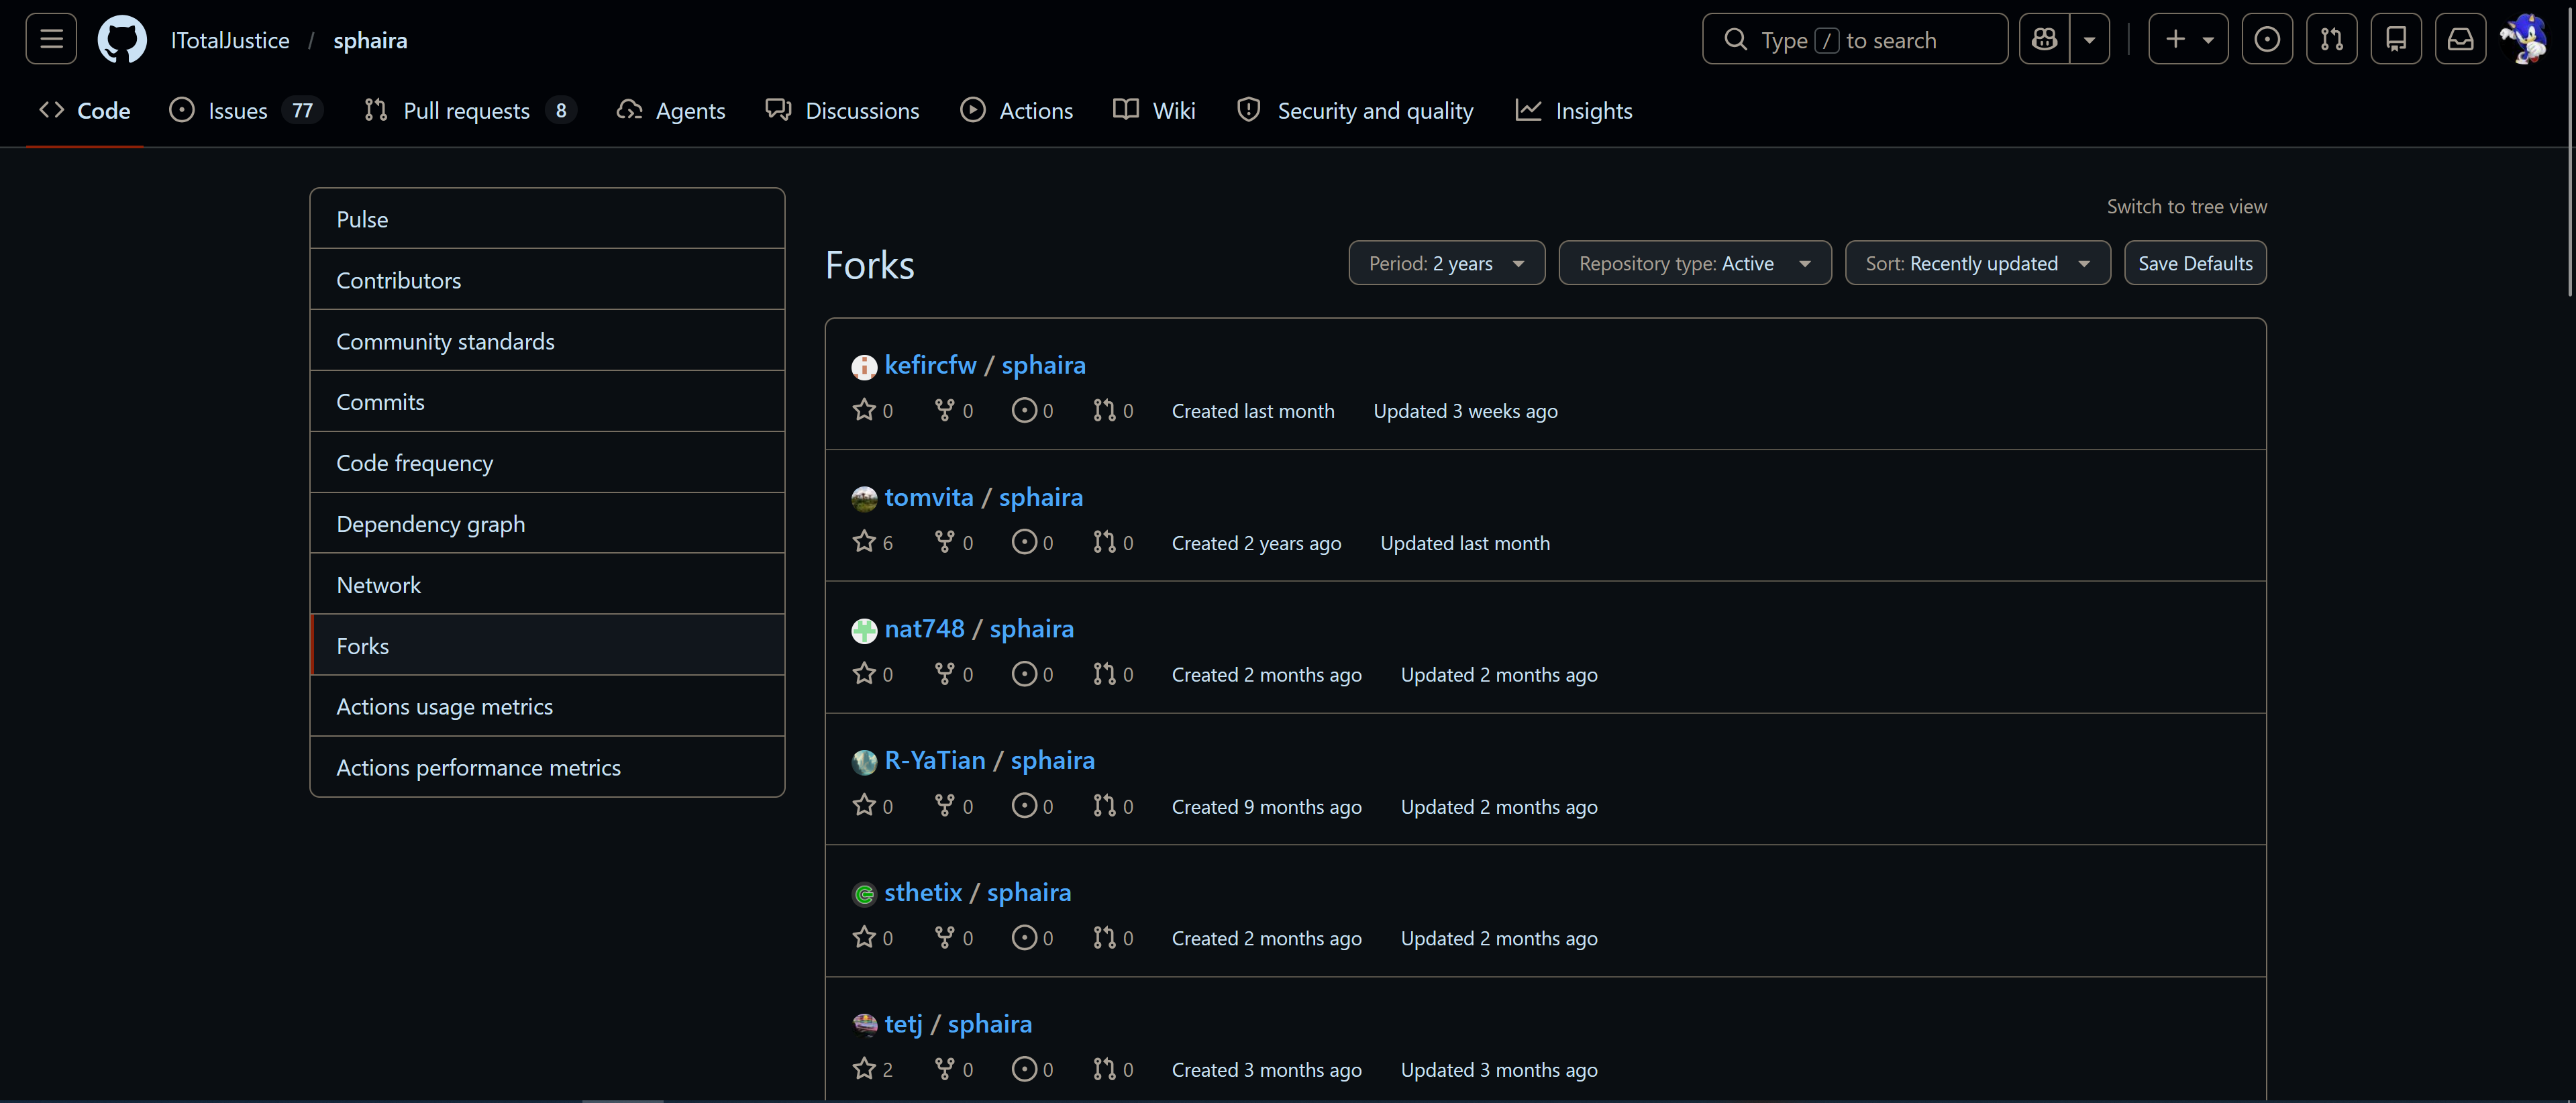Open Community standards in sidebar
The image size is (2576, 1103).
[x=547, y=341]
